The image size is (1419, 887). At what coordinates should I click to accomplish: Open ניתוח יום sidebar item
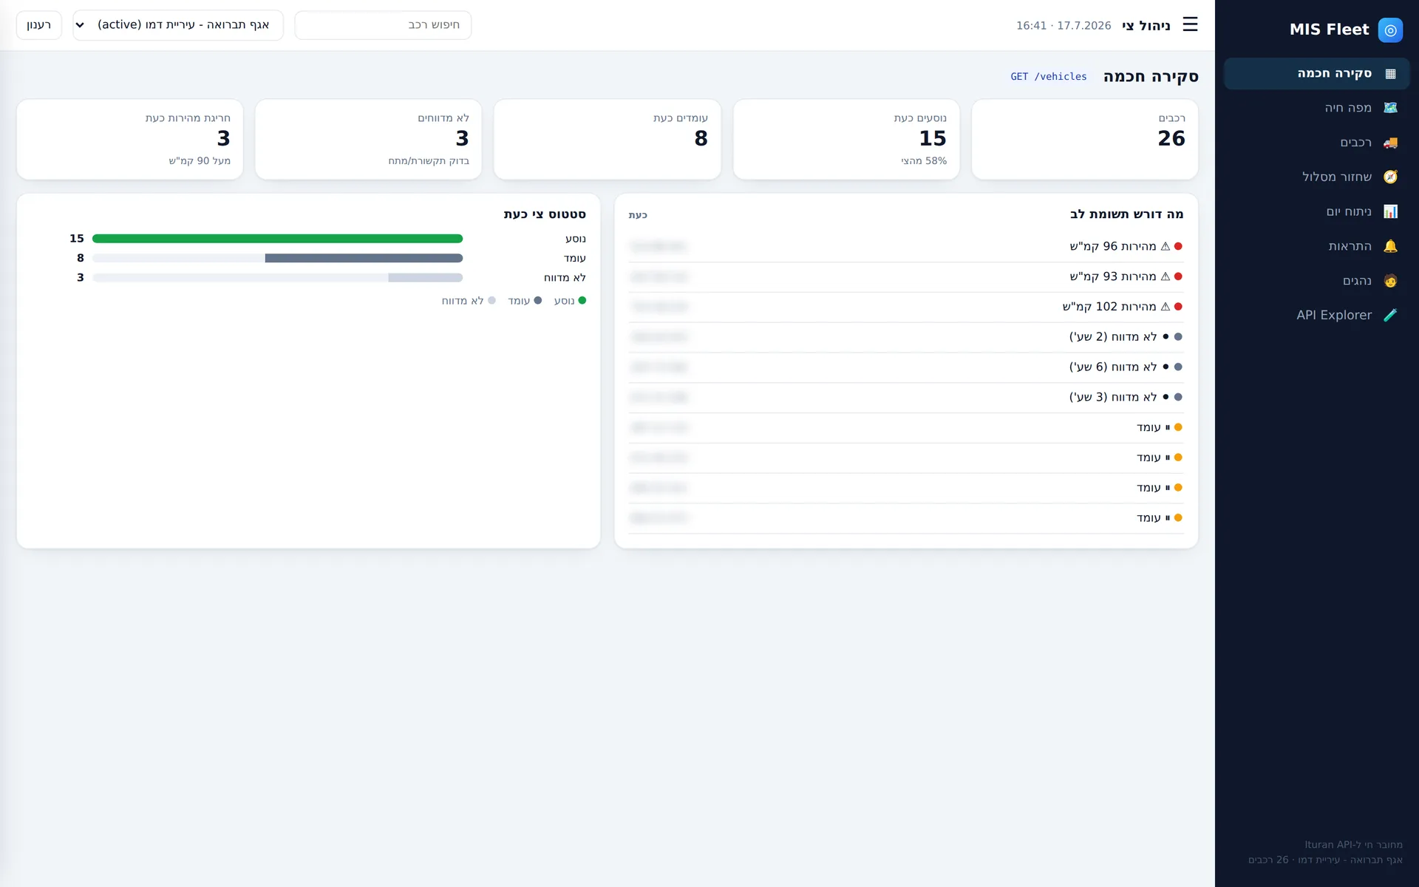1317,211
